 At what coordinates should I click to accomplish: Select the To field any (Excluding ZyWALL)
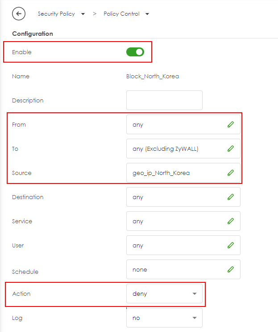176,149
